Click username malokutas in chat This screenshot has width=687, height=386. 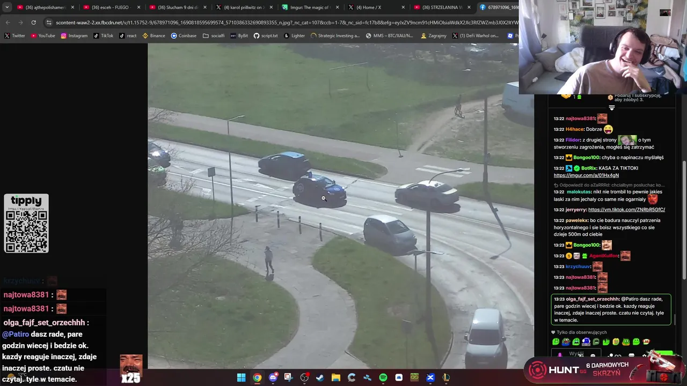(579, 191)
